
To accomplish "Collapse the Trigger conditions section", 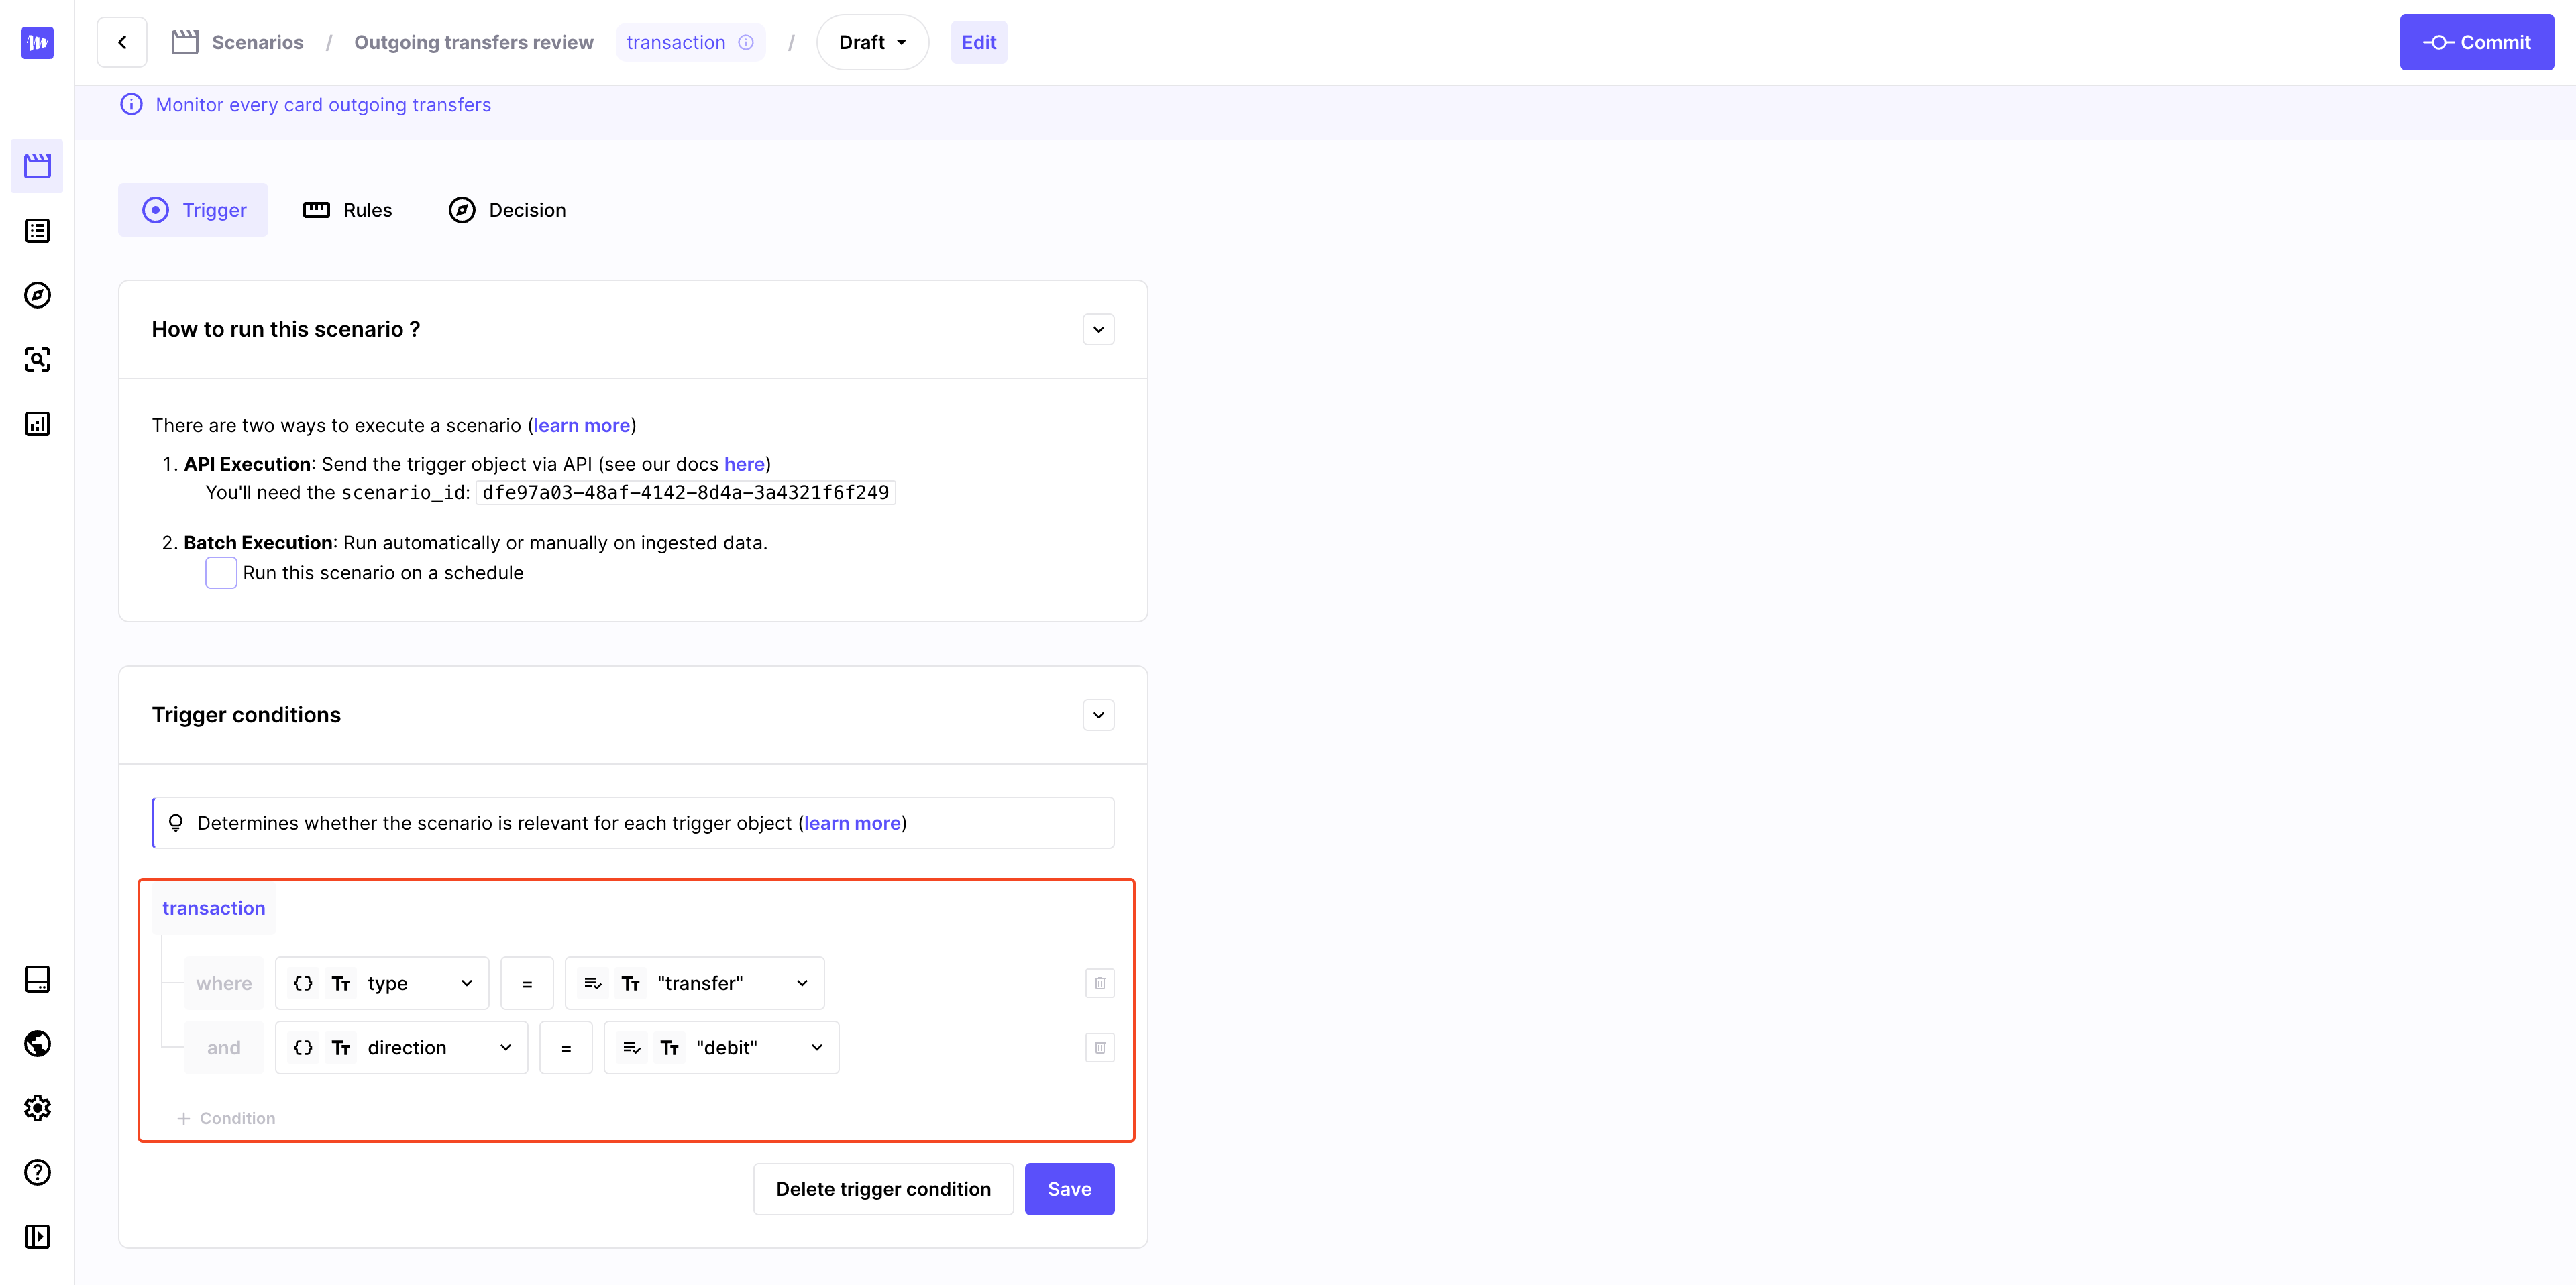I will pos(1098,715).
